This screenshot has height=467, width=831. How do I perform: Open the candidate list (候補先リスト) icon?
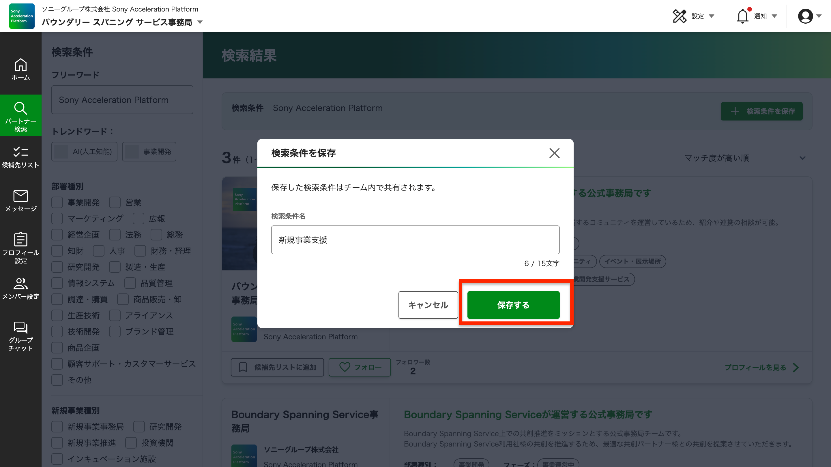tap(21, 157)
